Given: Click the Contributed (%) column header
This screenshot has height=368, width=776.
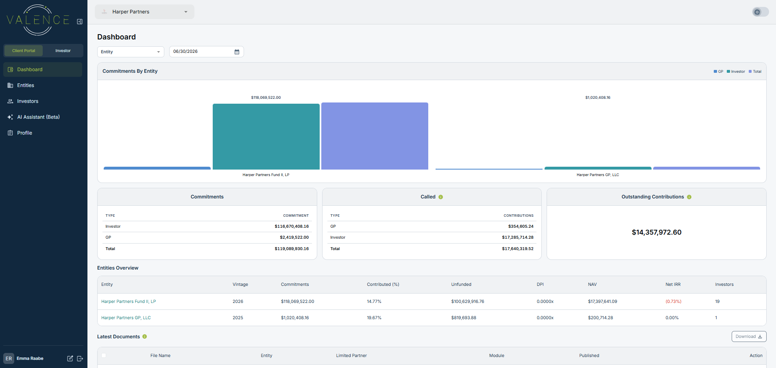Looking at the screenshot, I should coord(383,285).
